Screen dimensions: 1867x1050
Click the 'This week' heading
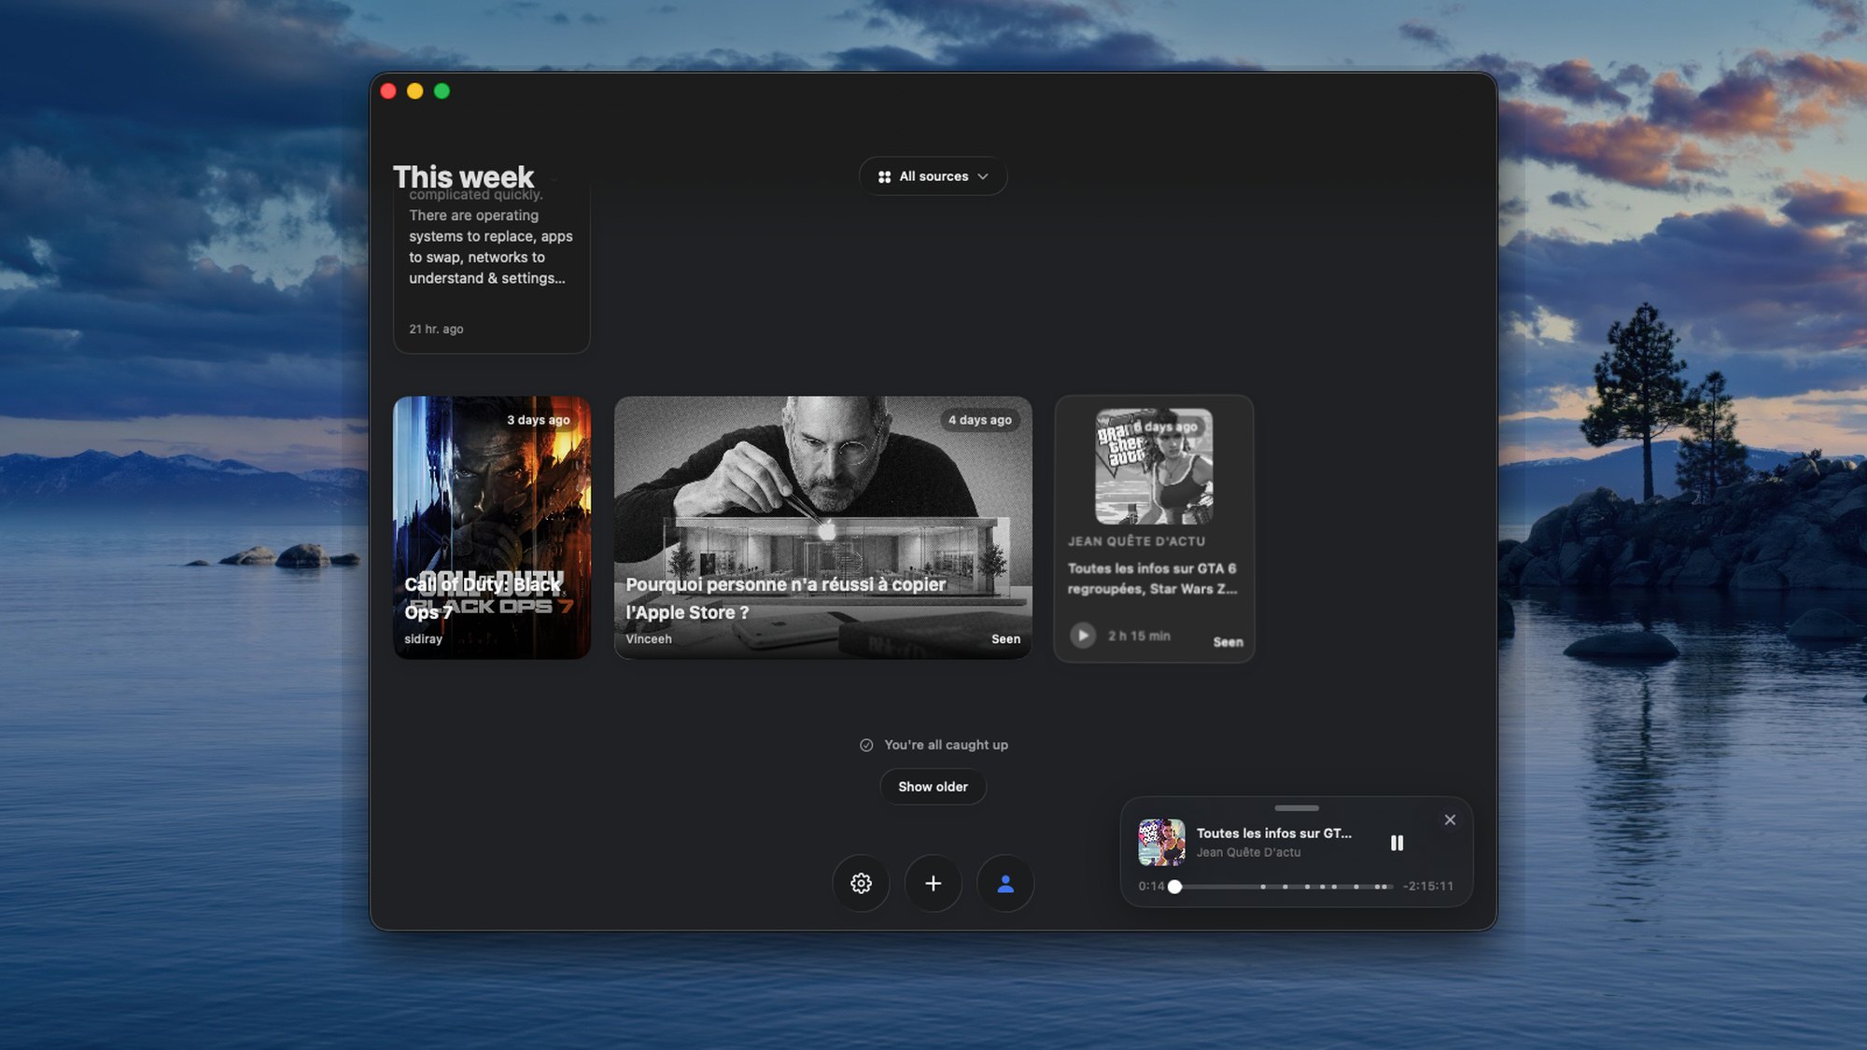pos(463,176)
